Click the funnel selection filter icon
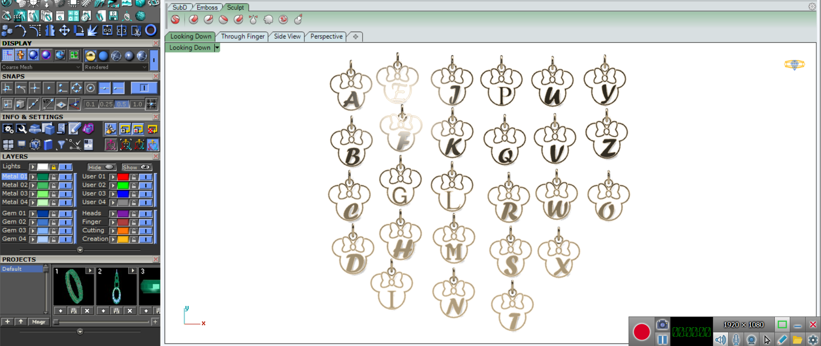Image resolution: width=821 pixels, height=346 pixels. (61, 145)
